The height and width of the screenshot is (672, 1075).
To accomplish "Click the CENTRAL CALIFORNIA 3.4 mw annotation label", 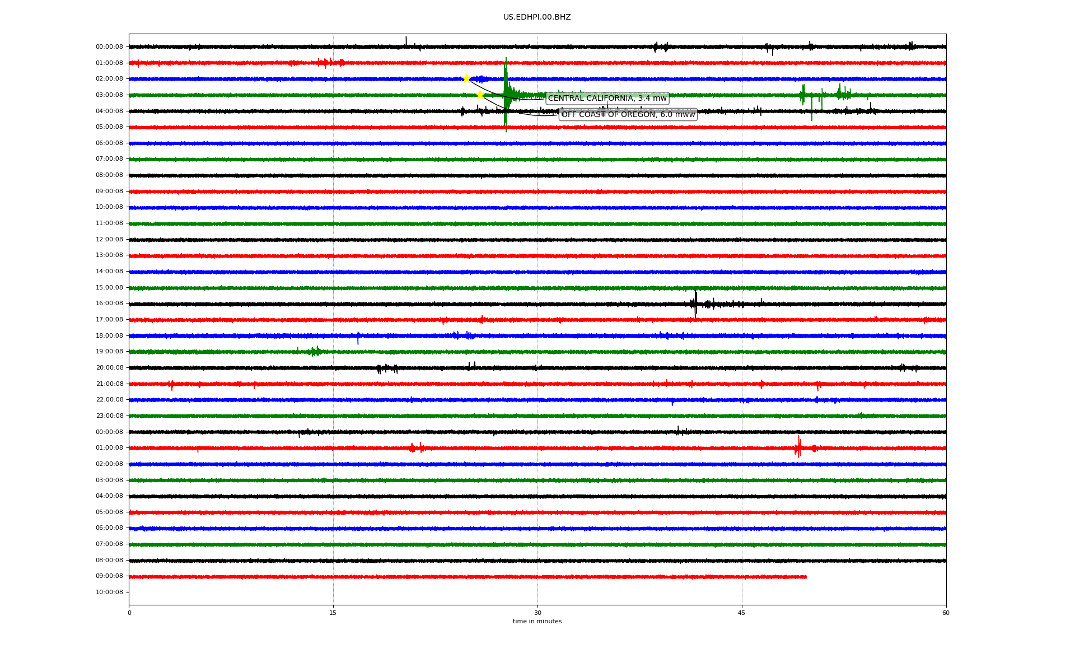I will (607, 99).
